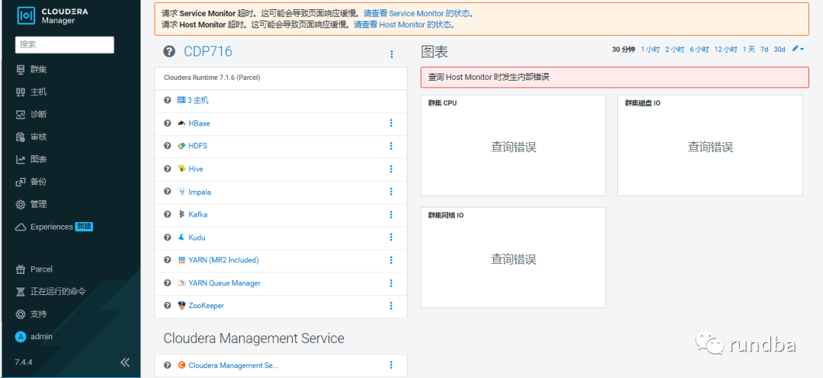Click the 群集 server icon in sidebar
Viewport: 823px width, 378px height.
[21, 70]
